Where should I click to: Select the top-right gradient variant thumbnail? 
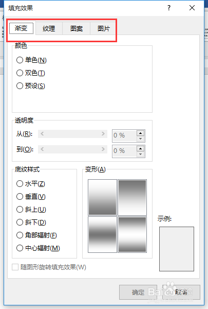pos(133,197)
